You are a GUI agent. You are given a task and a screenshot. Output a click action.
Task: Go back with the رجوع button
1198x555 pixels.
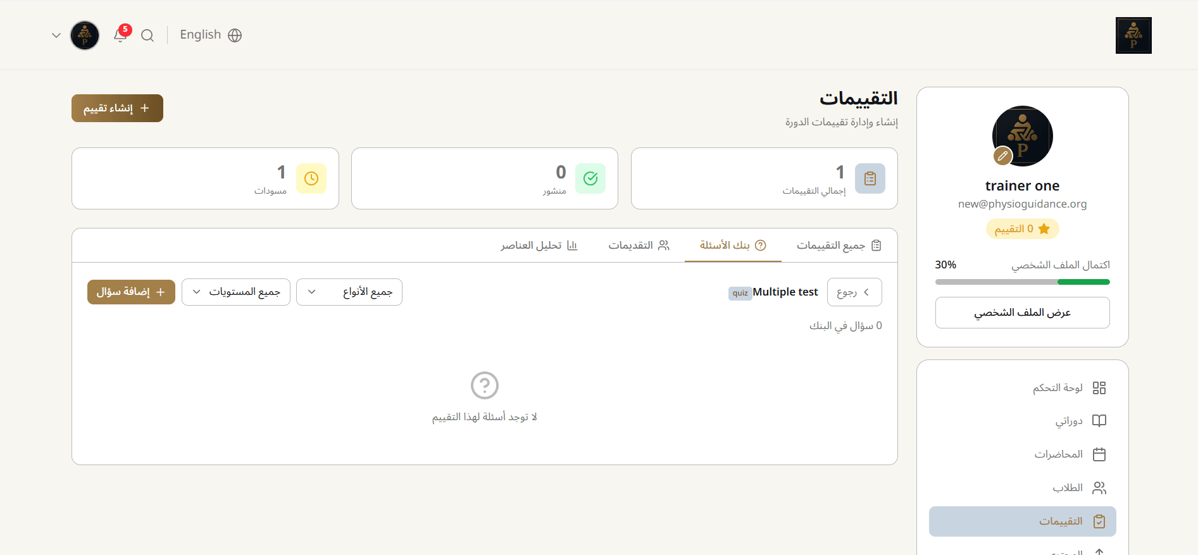coord(854,292)
